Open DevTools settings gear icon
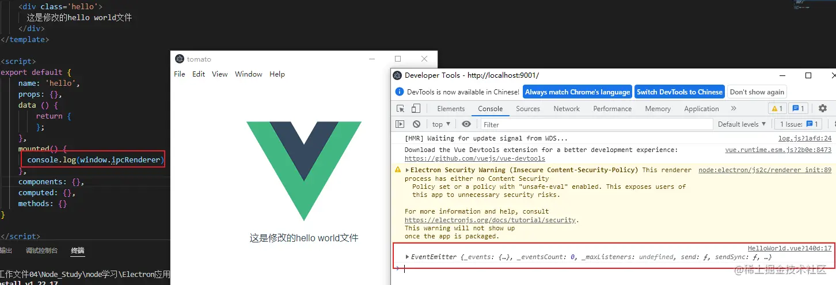The height and width of the screenshot is (285, 836). [823, 108]
